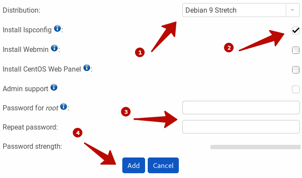Screen dimensions: 302x178
Task: Focus the Repeat password input field
Action: pos(241,127)
